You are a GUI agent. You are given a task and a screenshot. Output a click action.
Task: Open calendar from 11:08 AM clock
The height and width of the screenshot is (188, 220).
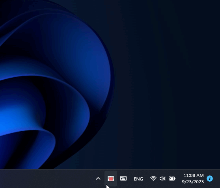pos(194,175)
